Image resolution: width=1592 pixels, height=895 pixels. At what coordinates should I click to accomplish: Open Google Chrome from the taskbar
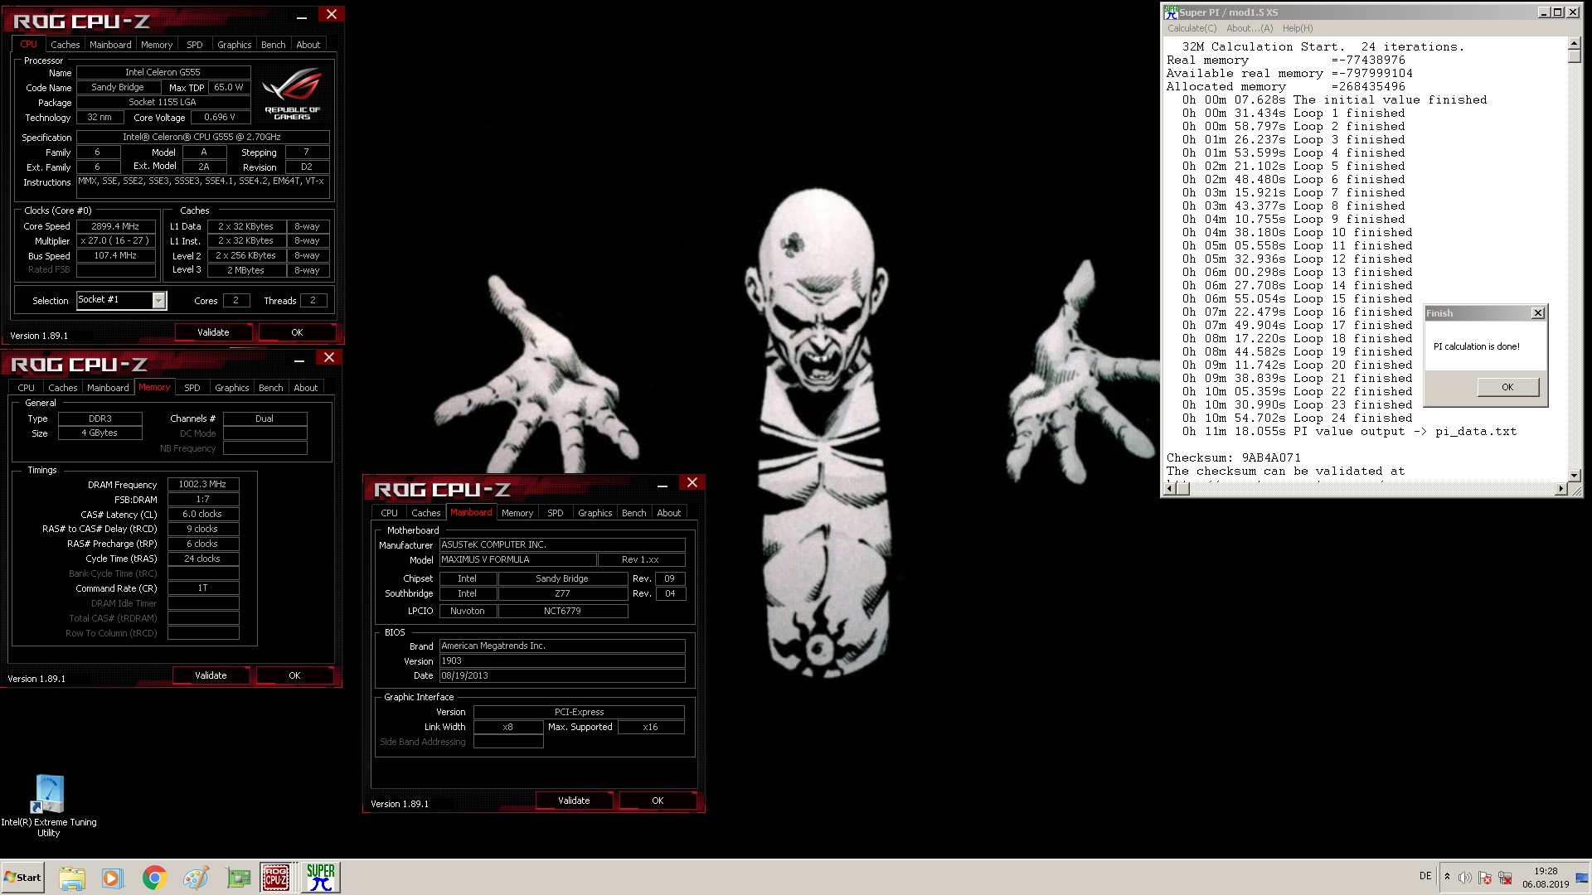pos(154,878)
